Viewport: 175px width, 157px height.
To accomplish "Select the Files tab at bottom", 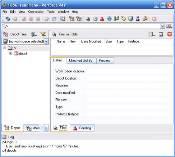I will [x=60, y=128].
